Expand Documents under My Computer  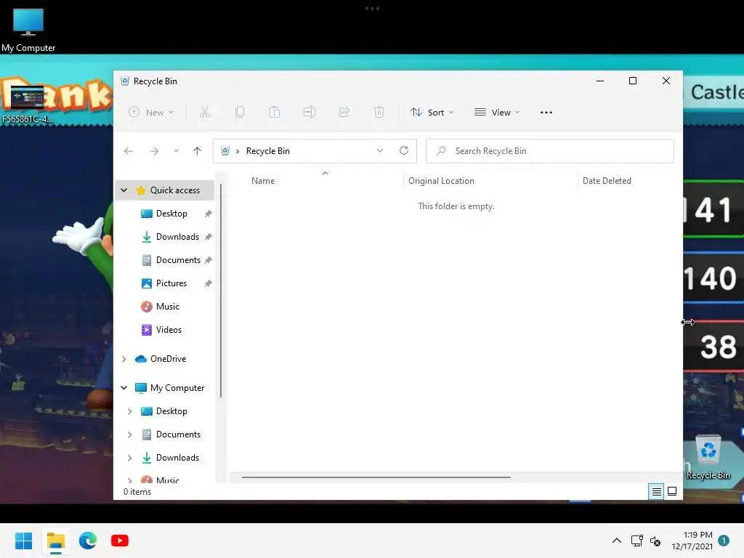pyautogui.click(x=129, y=434)
